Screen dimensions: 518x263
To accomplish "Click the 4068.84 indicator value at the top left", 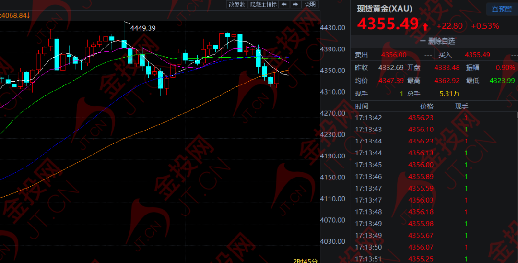I will pyautogui.click(x=15, y=15).
